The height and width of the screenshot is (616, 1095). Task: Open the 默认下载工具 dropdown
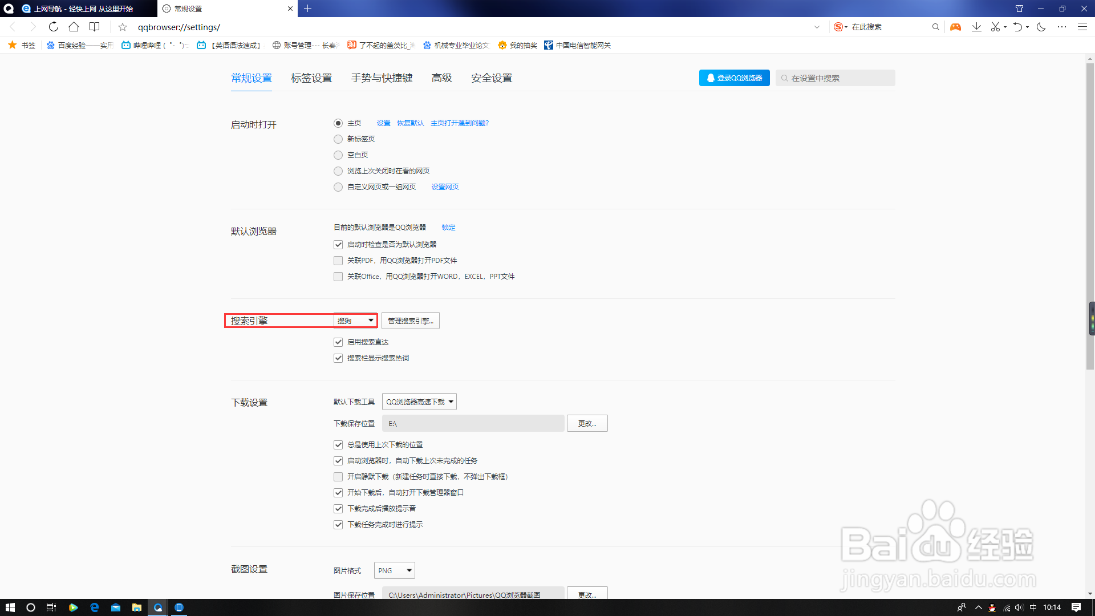419,402
